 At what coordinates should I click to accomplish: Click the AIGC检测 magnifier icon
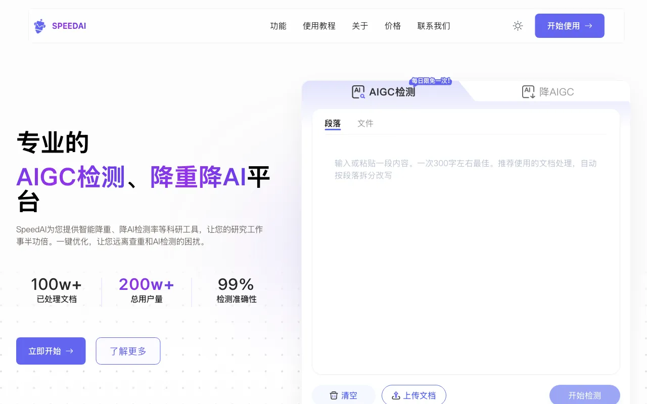click(358, 92)
